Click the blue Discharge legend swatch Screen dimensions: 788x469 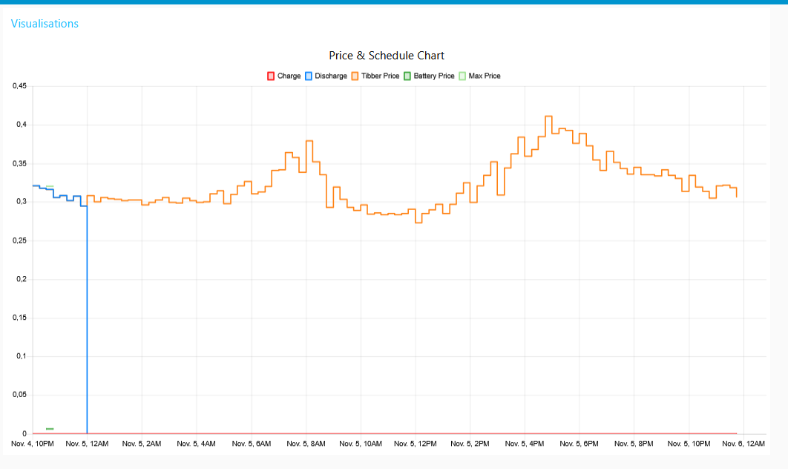point(308,76)
